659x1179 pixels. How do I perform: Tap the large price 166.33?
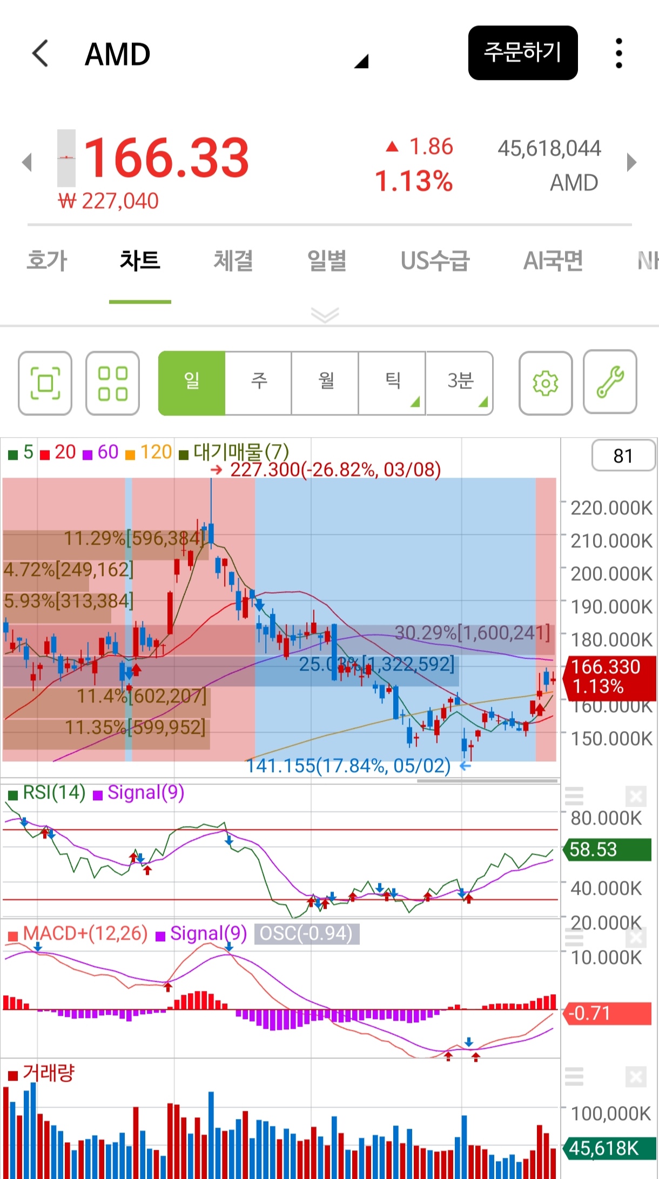pos(166,158)
